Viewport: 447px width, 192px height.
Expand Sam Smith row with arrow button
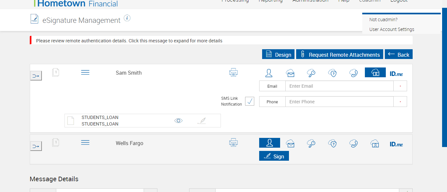pyautogui.click(x=36, y=76)
